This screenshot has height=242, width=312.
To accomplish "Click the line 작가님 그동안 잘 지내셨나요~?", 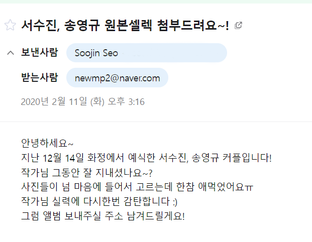I will click(x=86, y=172).
